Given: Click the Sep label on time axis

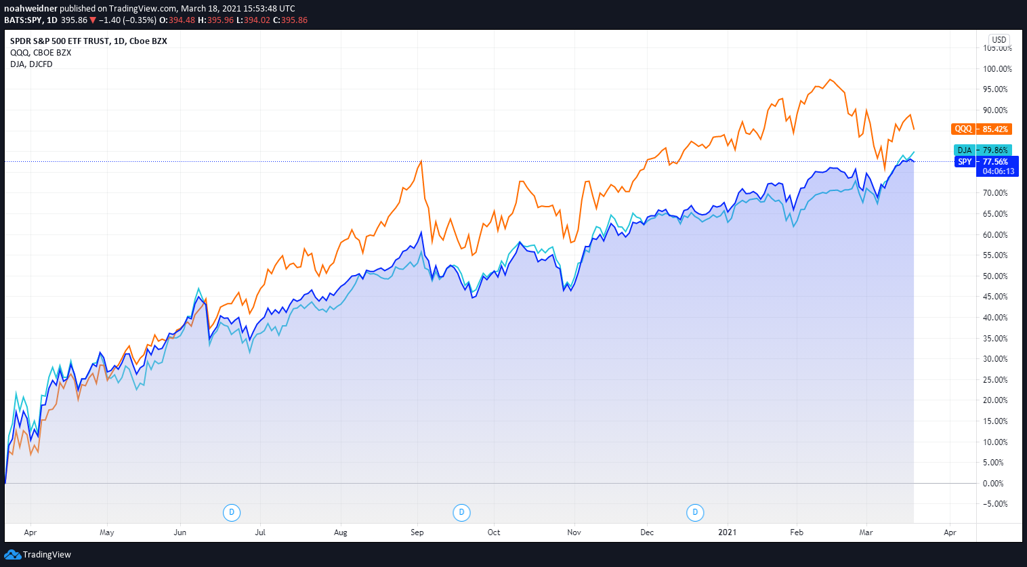Looking at the screenshot, I should [417, 532].
